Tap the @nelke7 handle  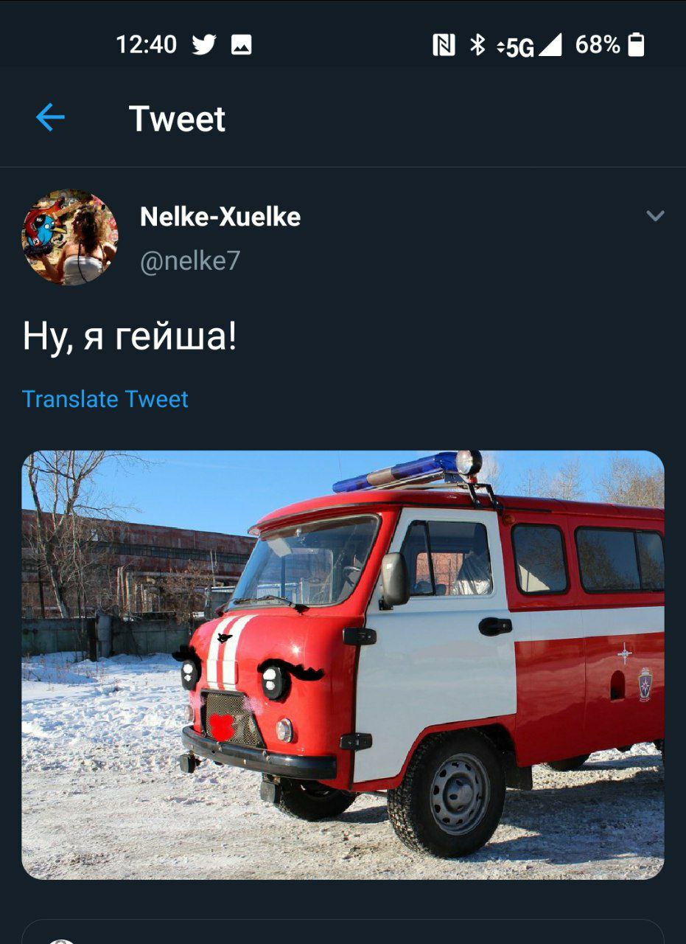190,261
